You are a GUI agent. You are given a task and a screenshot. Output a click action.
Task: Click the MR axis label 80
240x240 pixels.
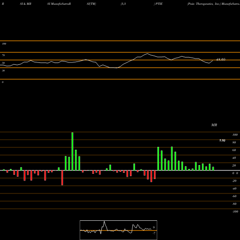point(234,143)
